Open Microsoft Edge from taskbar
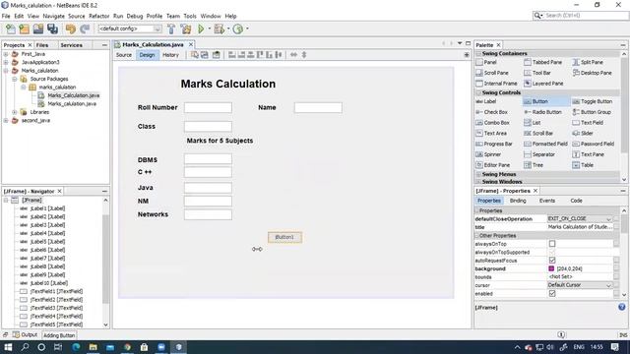The height and width of the screenshot is (354, 630). tap(76, 347)
